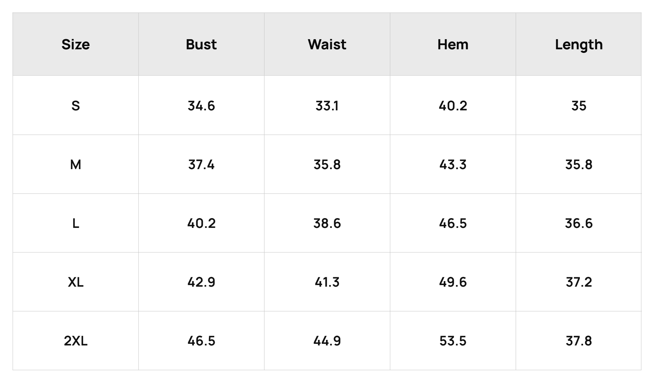Image resolution: width=654 pixels, height=382 pixels.
Task: Click waist value 38.6 in L row
Action: pos(327,223)
